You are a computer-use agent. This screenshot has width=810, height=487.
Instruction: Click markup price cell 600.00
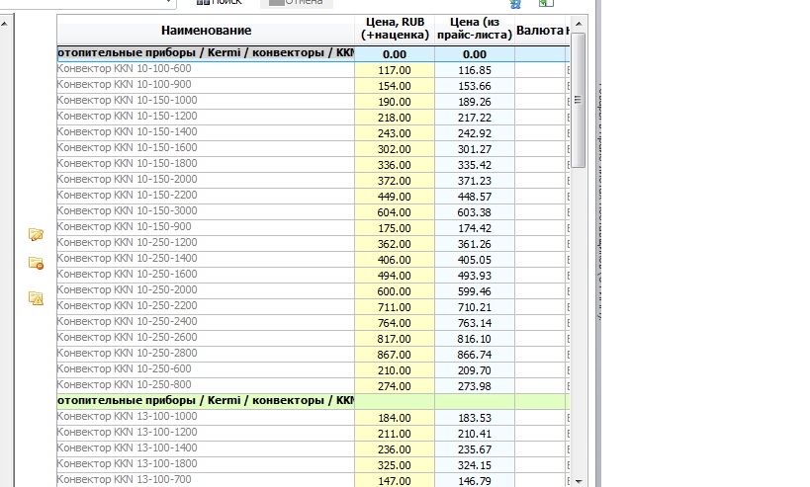pyautogui.click(x=395, y=291)
